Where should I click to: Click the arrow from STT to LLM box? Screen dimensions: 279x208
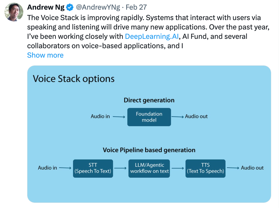point(120,168)
